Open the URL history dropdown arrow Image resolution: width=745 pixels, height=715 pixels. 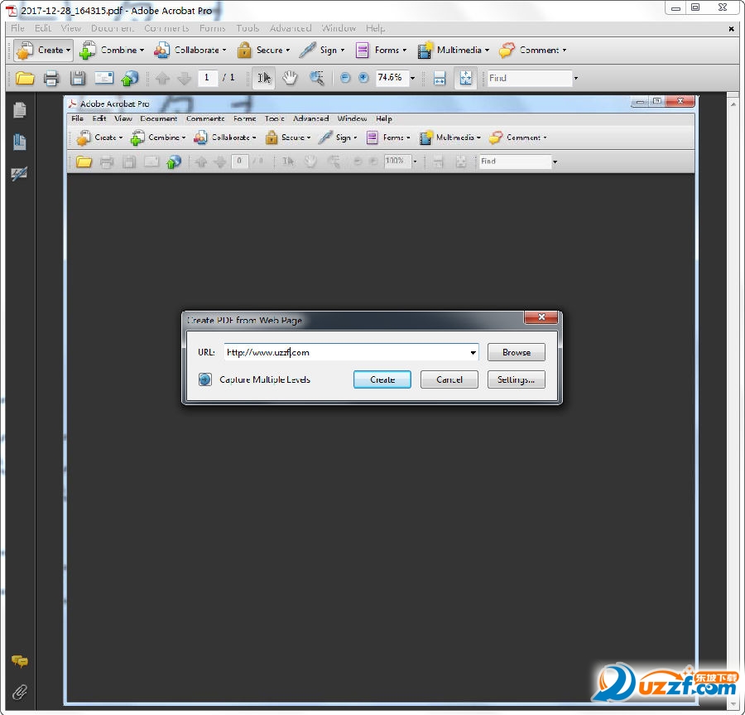473,353
